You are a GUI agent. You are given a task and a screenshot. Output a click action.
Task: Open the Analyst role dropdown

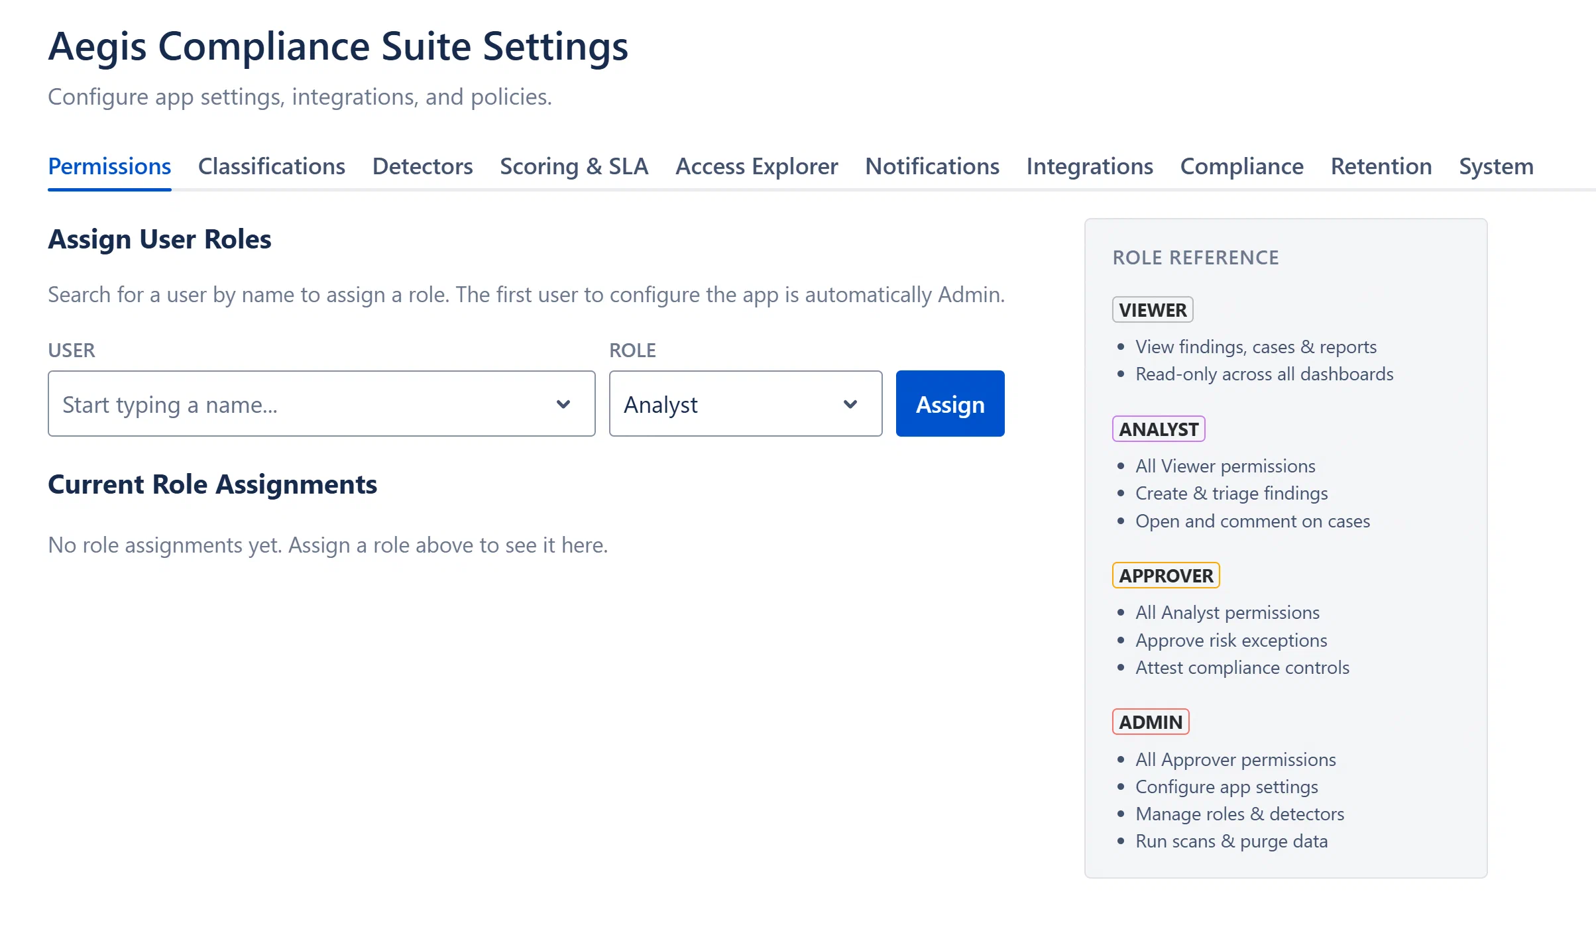[x=746, y=404]
